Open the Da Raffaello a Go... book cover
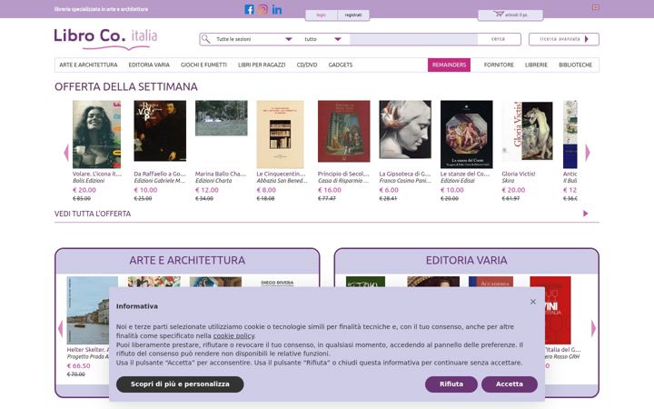Screen dimensions: 654x409 pos(160,131)
